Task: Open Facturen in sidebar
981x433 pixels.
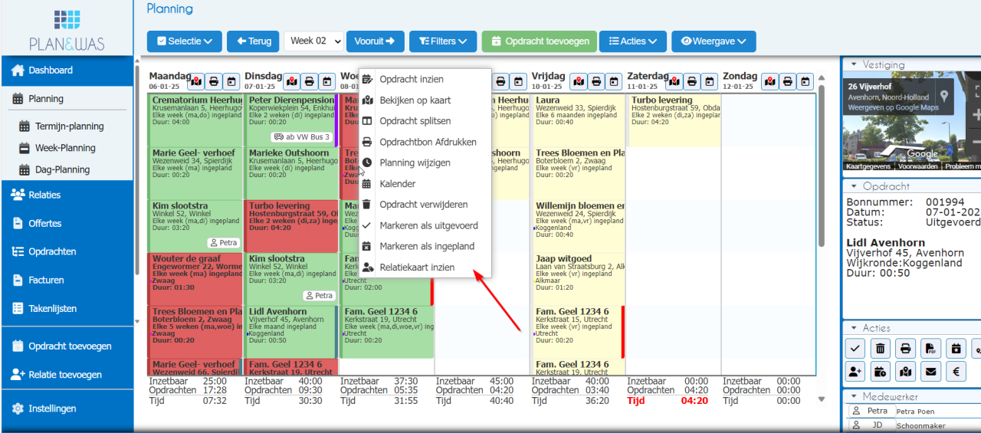Action: click(x=67, y=280)
